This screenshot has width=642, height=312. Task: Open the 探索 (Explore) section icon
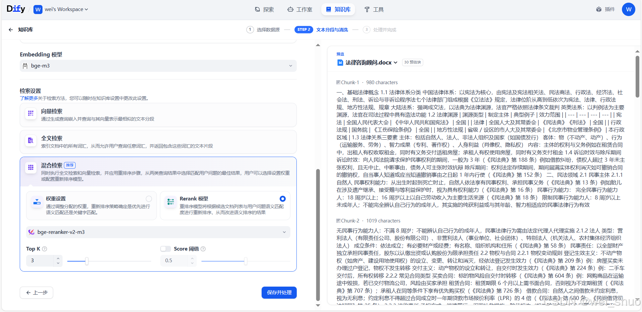pyautogui.click(x=264, y=9)
